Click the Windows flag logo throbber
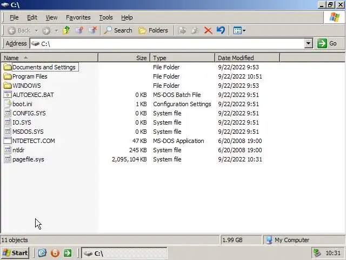 point(334,17)
